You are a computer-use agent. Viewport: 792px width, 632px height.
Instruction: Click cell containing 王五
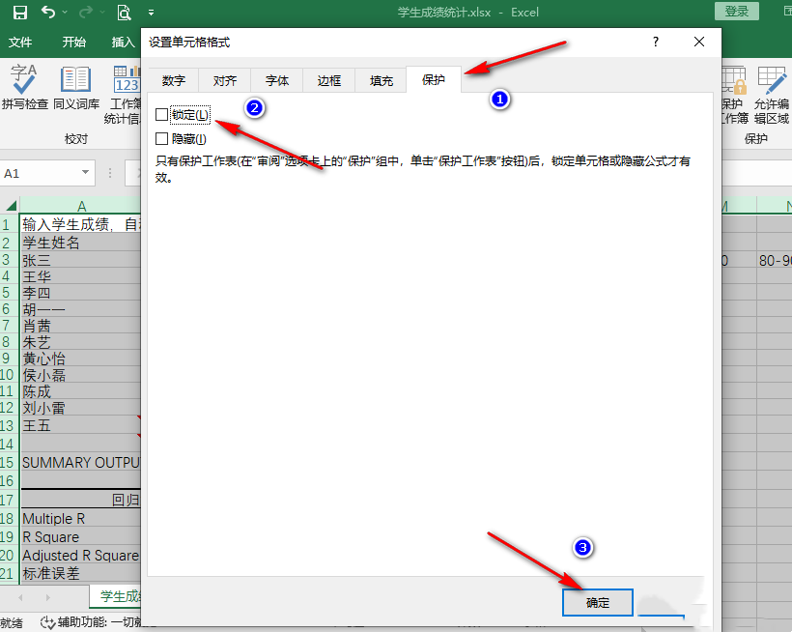pos(81,425)
